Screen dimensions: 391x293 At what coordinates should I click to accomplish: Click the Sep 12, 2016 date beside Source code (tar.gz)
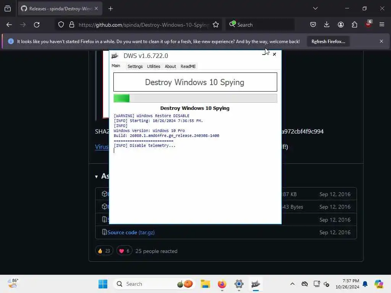pos(335,232)
